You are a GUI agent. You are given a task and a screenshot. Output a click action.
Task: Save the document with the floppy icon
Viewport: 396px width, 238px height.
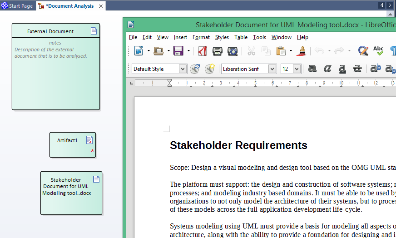pos(178,51)
